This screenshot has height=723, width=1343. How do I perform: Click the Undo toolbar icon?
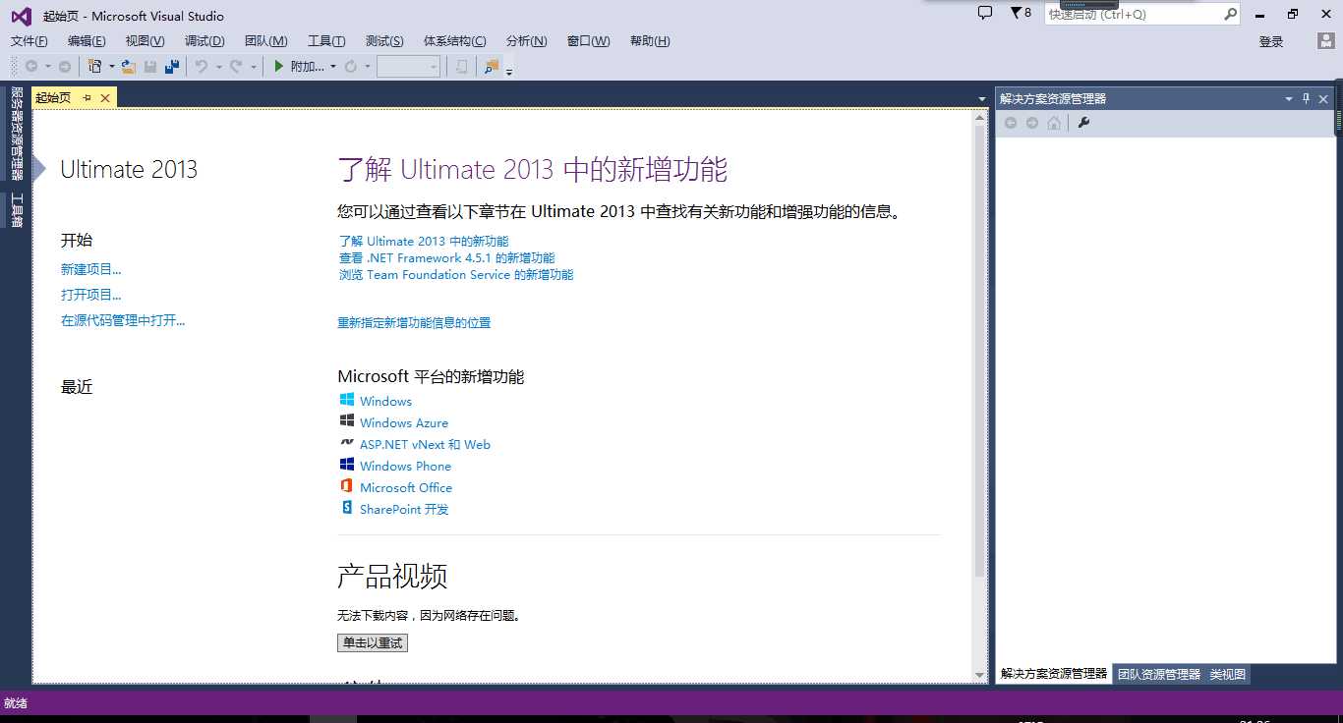(x=202, y=67)
